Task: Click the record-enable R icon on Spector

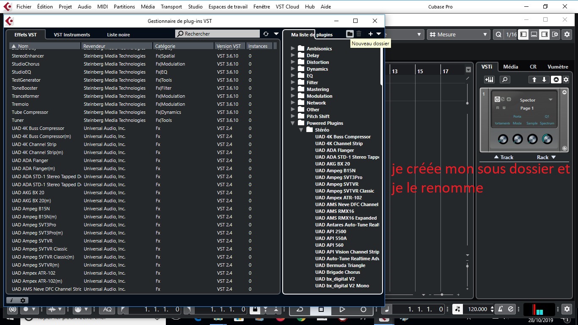Action: (497, 108)
